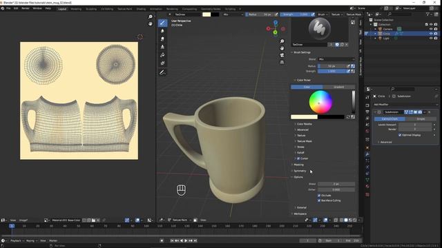Toggle the Optimal Display checkbox

pyautogui.click(x=400, y=135)
